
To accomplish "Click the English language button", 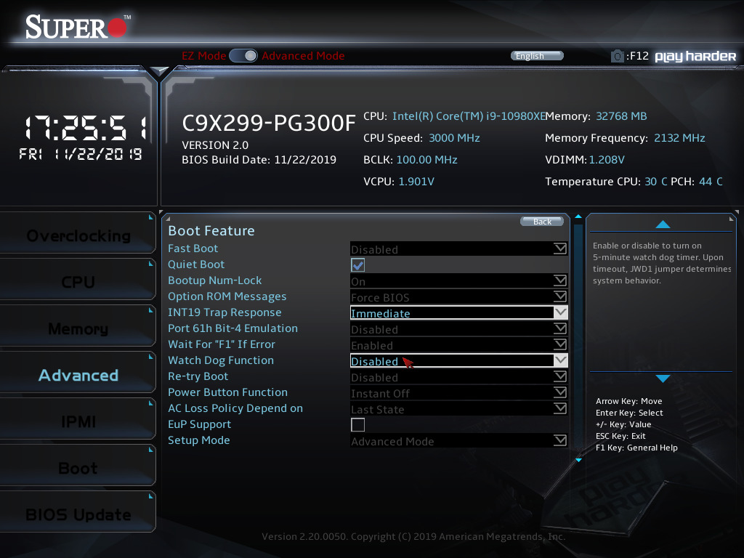I will click(537, 56).
